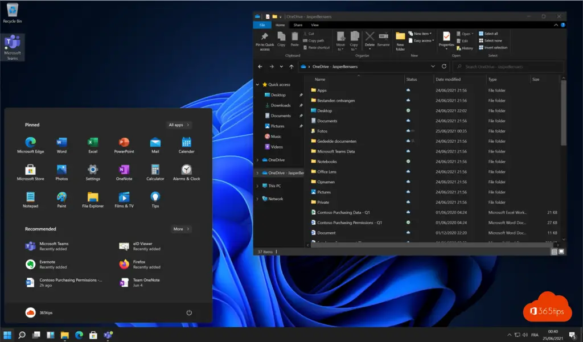
Task: Collapse the Quick access tree node
Action: [x=257, y=84]
